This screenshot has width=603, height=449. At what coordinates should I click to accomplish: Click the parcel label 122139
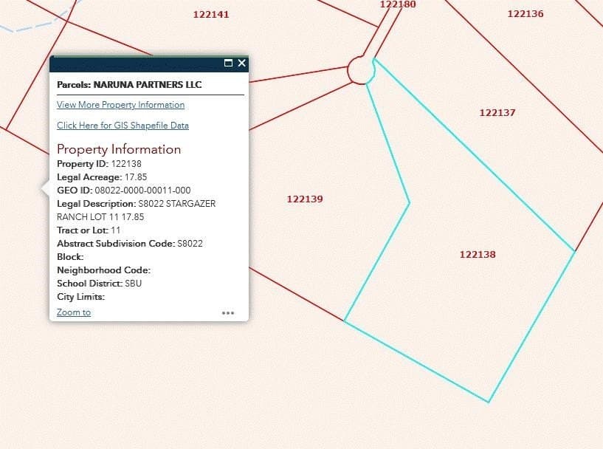click(x=304, y=199)
